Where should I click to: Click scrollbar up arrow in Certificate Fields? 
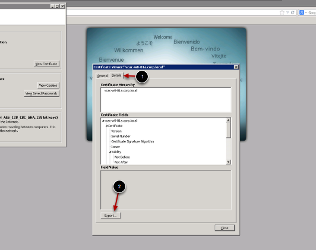(228, 120)
